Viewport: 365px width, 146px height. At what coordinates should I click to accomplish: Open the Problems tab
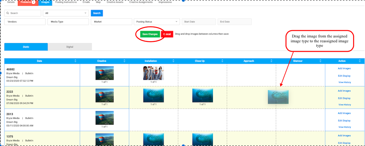tap(28, 3)
